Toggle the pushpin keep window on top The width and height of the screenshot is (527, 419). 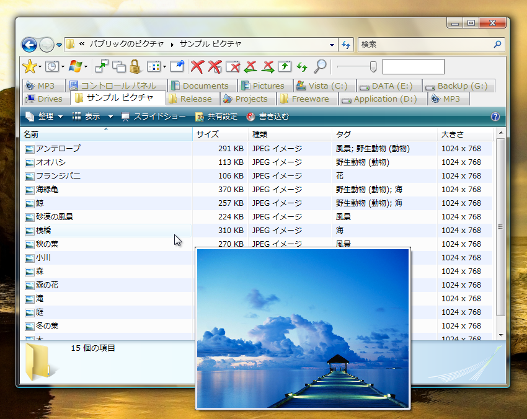[177, 66]
